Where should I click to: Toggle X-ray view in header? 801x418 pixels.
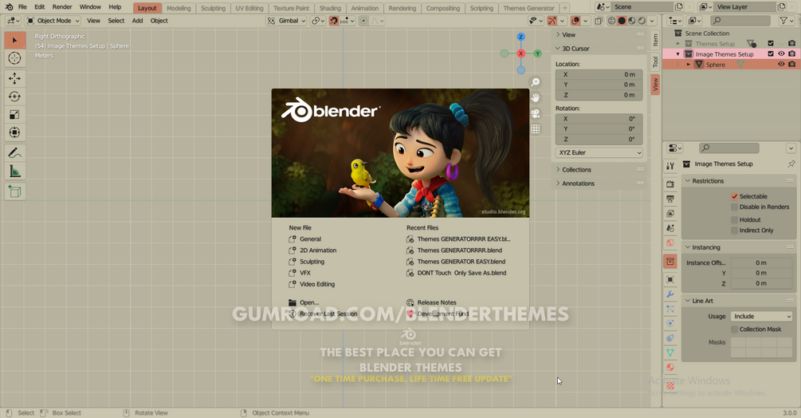[599, 21]
